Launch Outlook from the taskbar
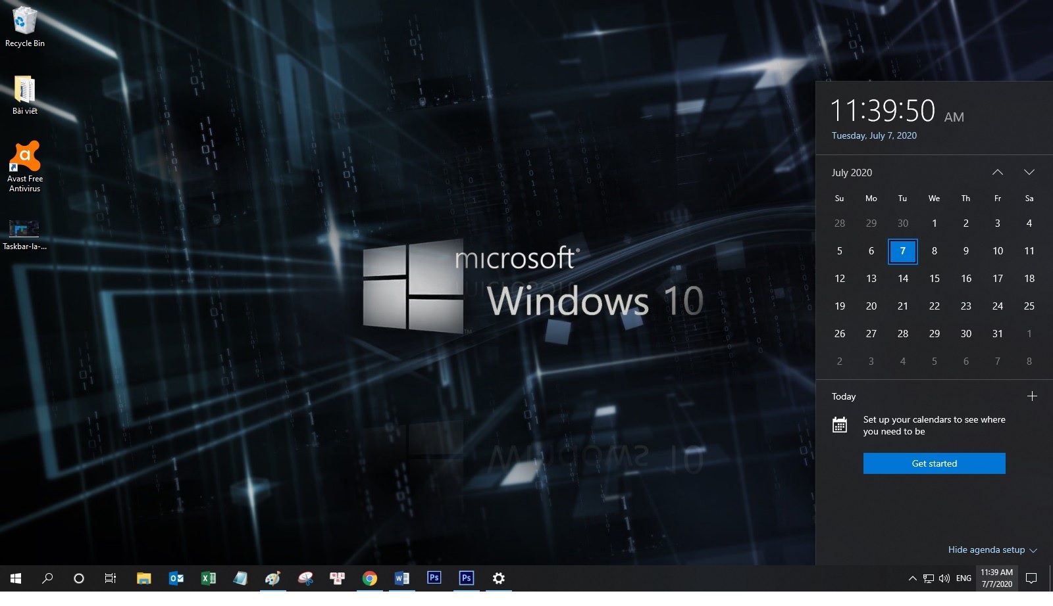The height and width of the screenshot is (606, 1053). pyautogui.click(x=176, y=578)
